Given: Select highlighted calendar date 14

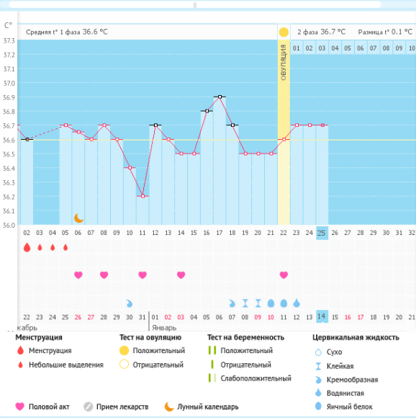Looking at the screenshot, I should [322, 316].
